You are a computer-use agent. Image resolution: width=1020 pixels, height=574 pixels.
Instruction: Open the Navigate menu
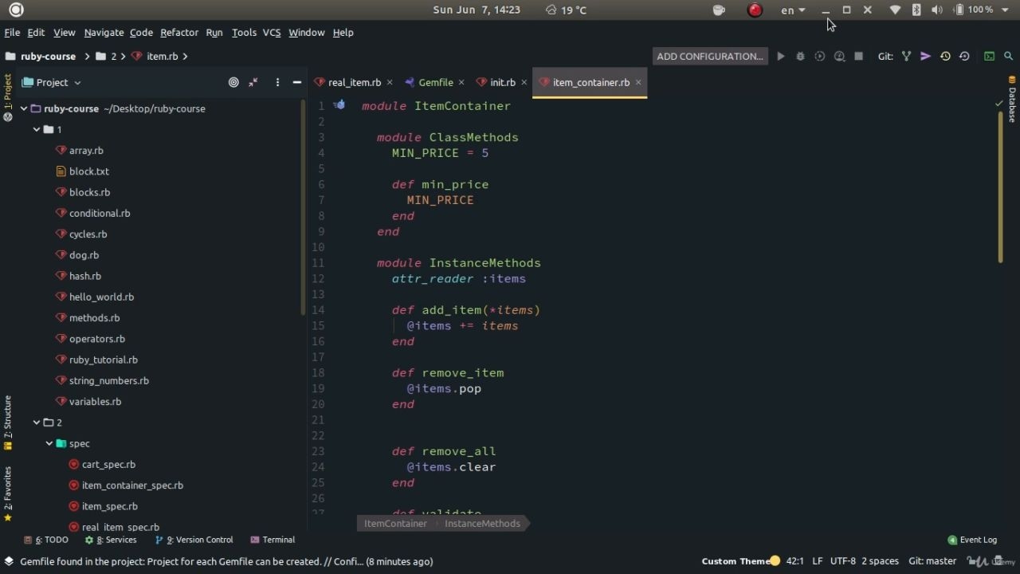click(104, 33)
